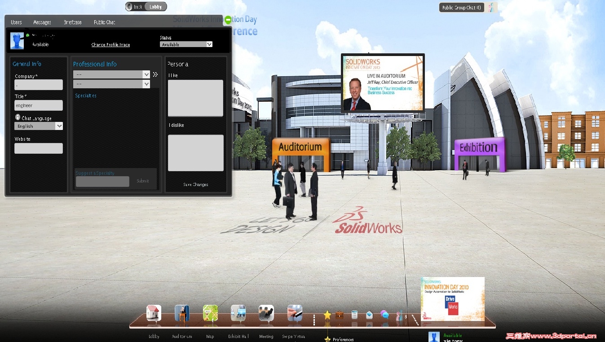Click the Chat Language info icon

pyautogui.click(x=18, y=117)
